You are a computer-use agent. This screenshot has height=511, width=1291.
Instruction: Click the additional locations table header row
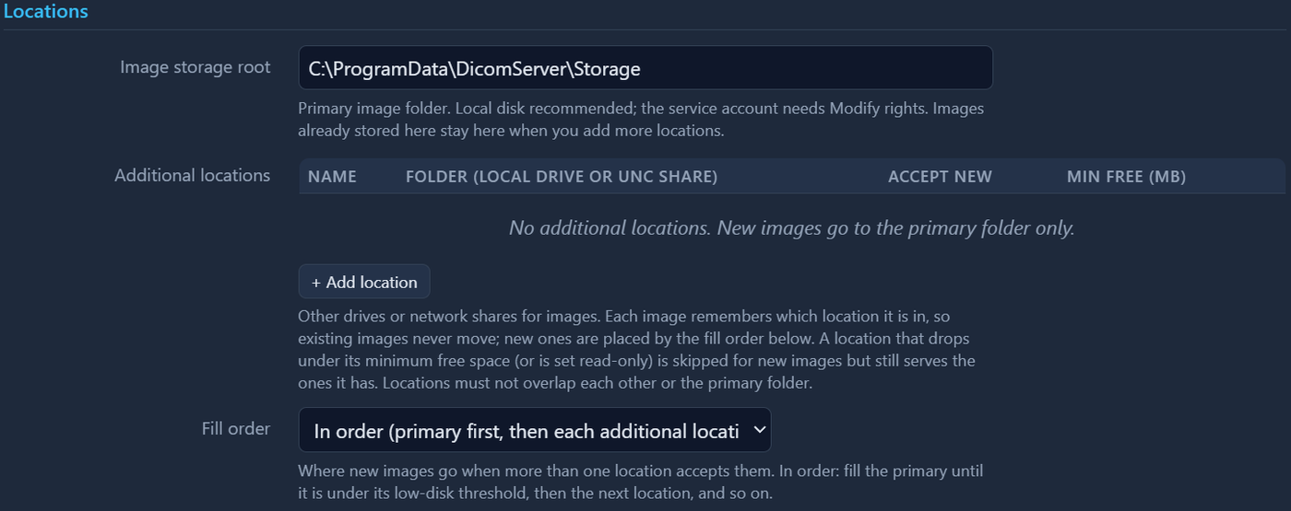[792, 177]
